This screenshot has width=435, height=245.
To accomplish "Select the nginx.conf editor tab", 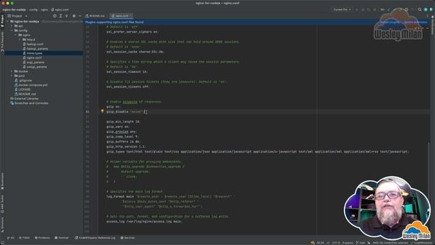I will click(x=120, y=16).
